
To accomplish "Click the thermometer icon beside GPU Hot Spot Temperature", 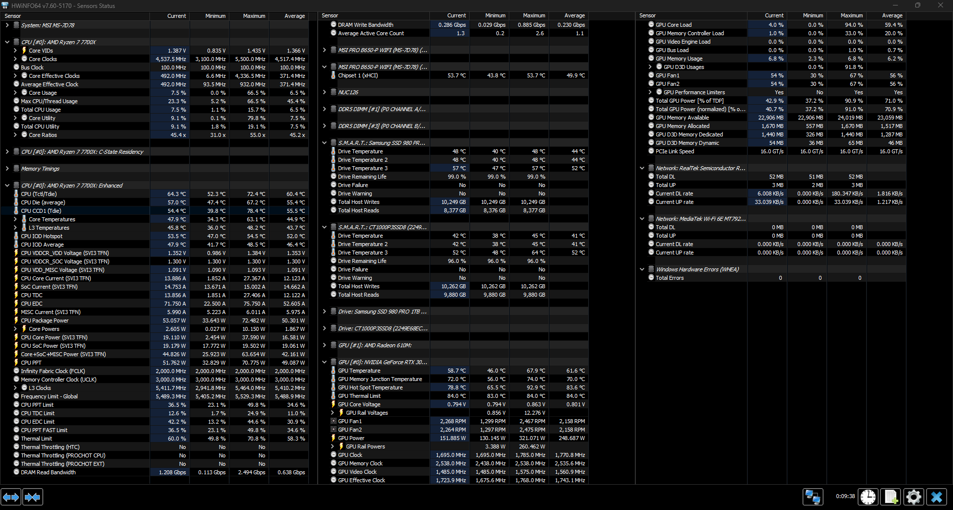I will [x=334, y=387].
